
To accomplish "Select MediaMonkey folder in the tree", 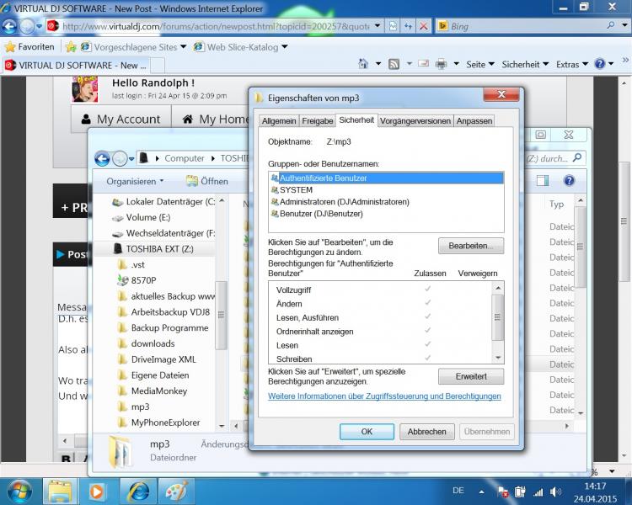I will click(158, 391).
